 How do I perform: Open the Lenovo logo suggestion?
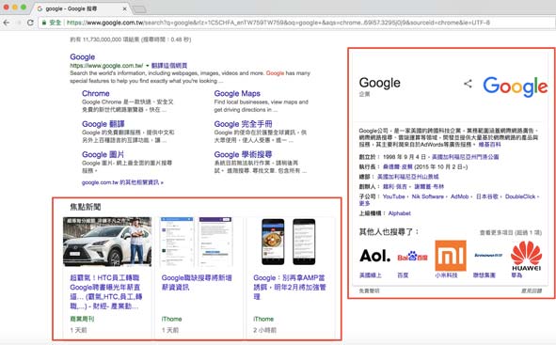point(488,256)
